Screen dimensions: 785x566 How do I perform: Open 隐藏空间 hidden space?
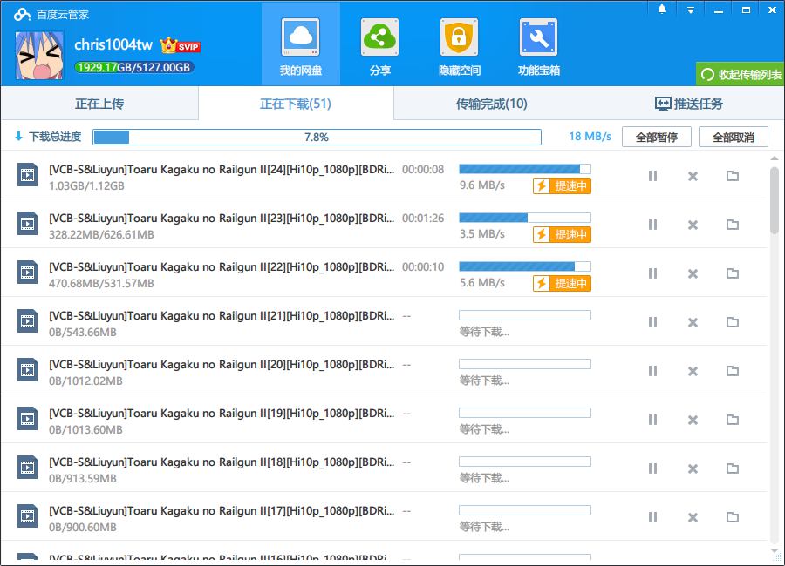459,46
